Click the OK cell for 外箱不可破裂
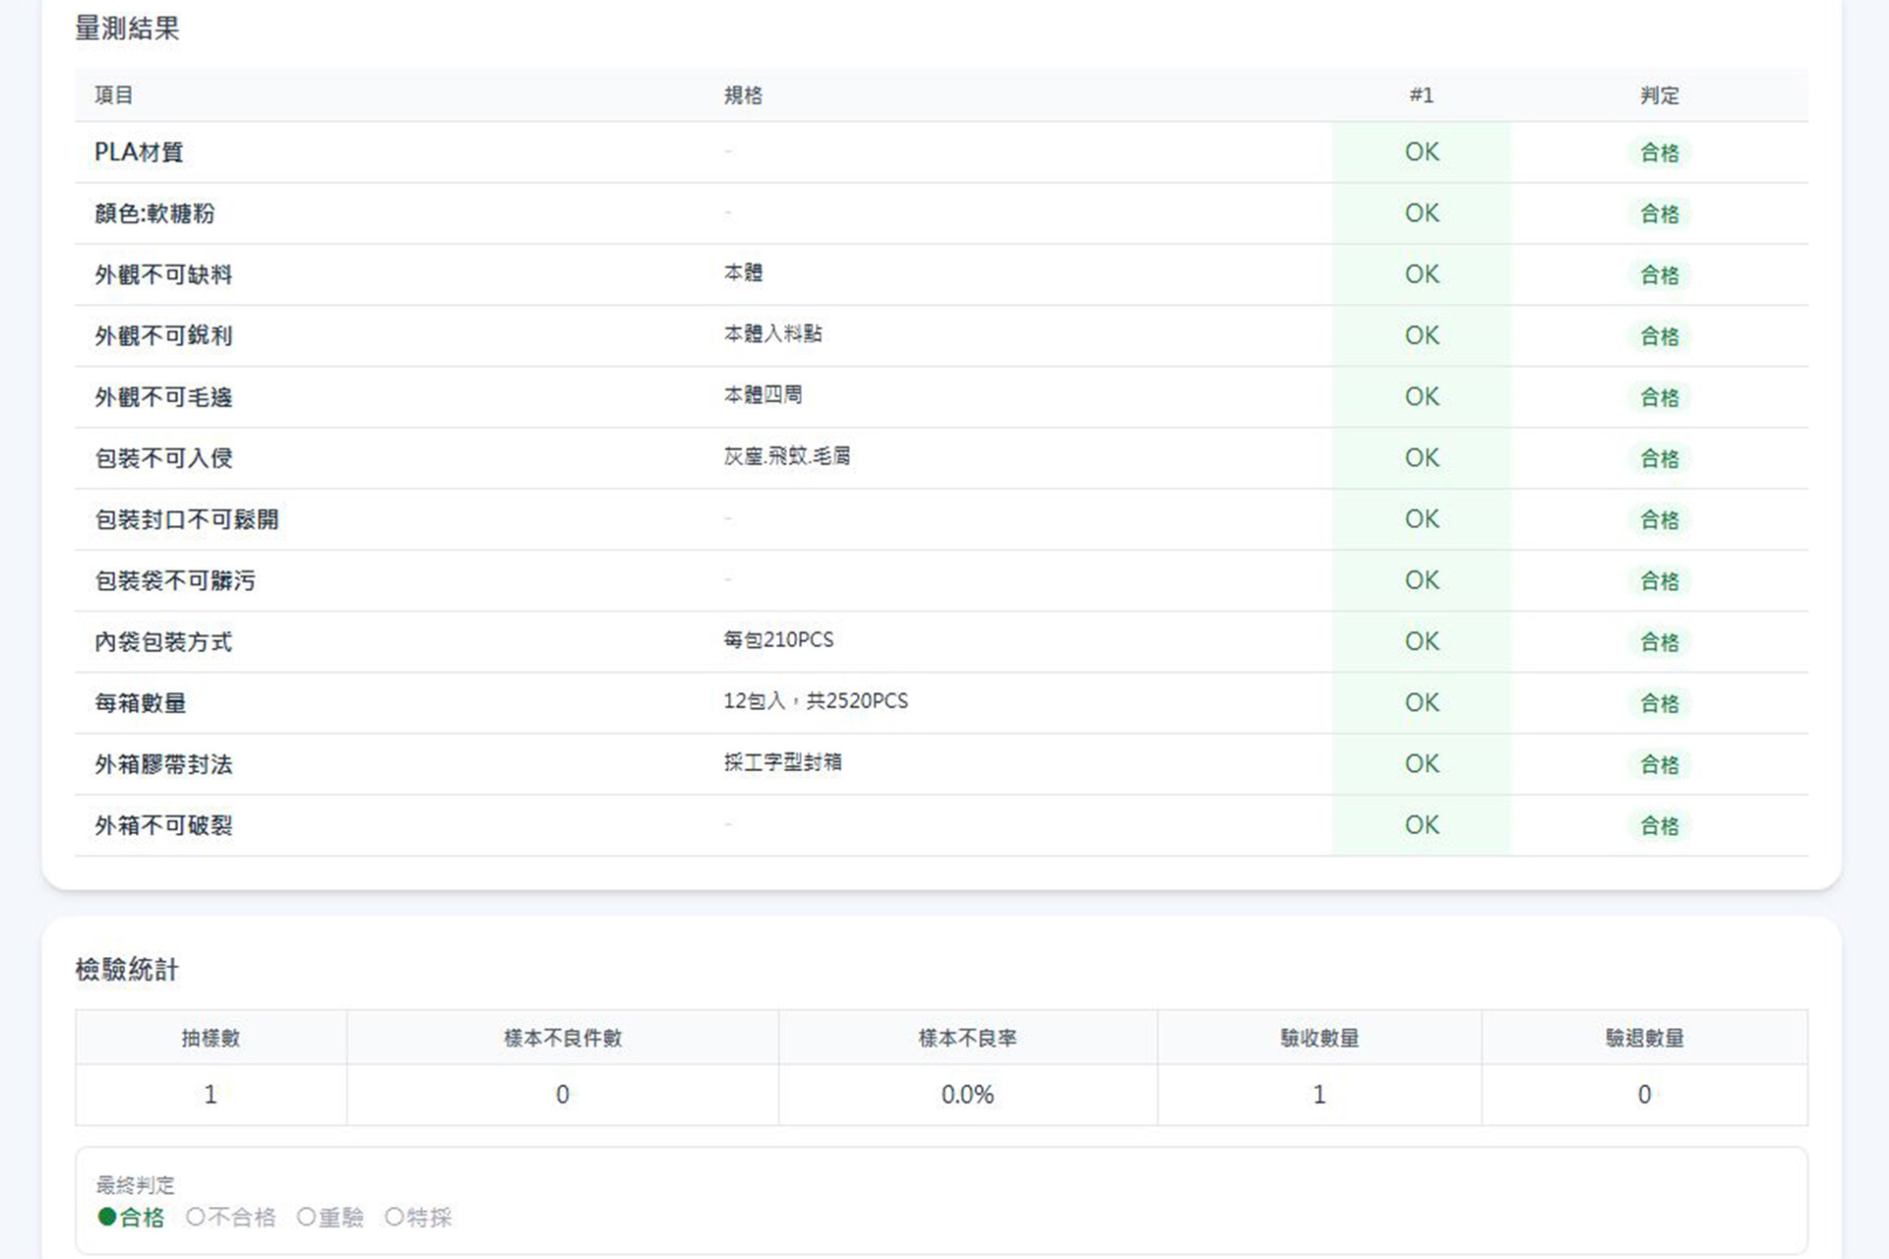This screenshot has width=1889, height=1259. click(1422, 825)
